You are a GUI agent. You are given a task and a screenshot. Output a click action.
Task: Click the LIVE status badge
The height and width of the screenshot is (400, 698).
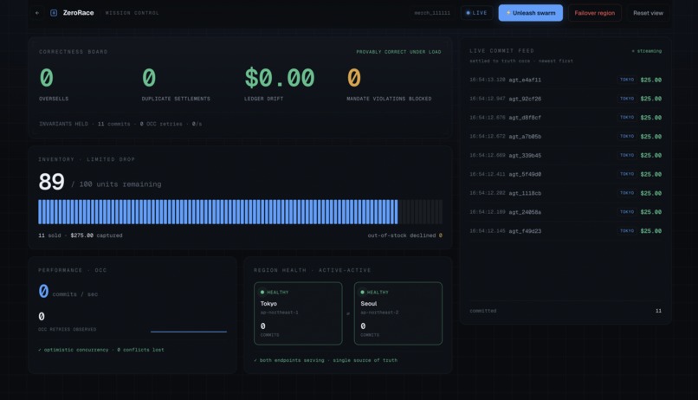(x=476, y=13)
